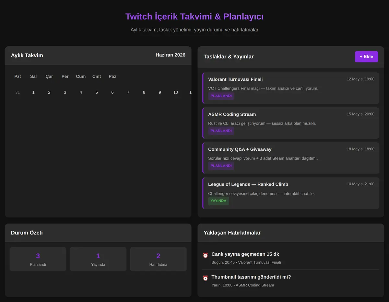Screen dimensions: 389x302
Task: Open the Valorant Turnuvası Finali card
Action: pos(291,88)
